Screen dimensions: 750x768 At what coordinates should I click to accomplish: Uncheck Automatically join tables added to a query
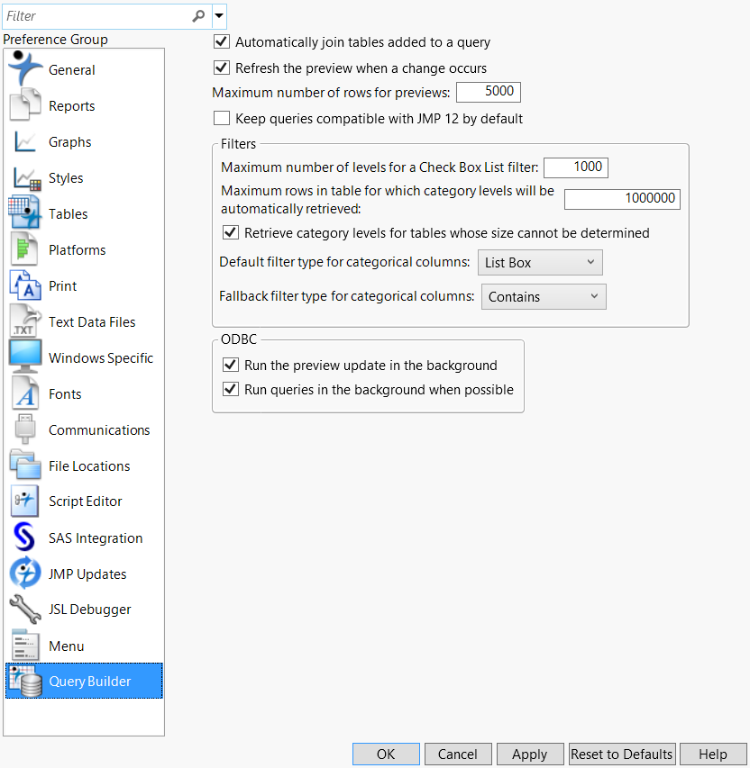222,41
